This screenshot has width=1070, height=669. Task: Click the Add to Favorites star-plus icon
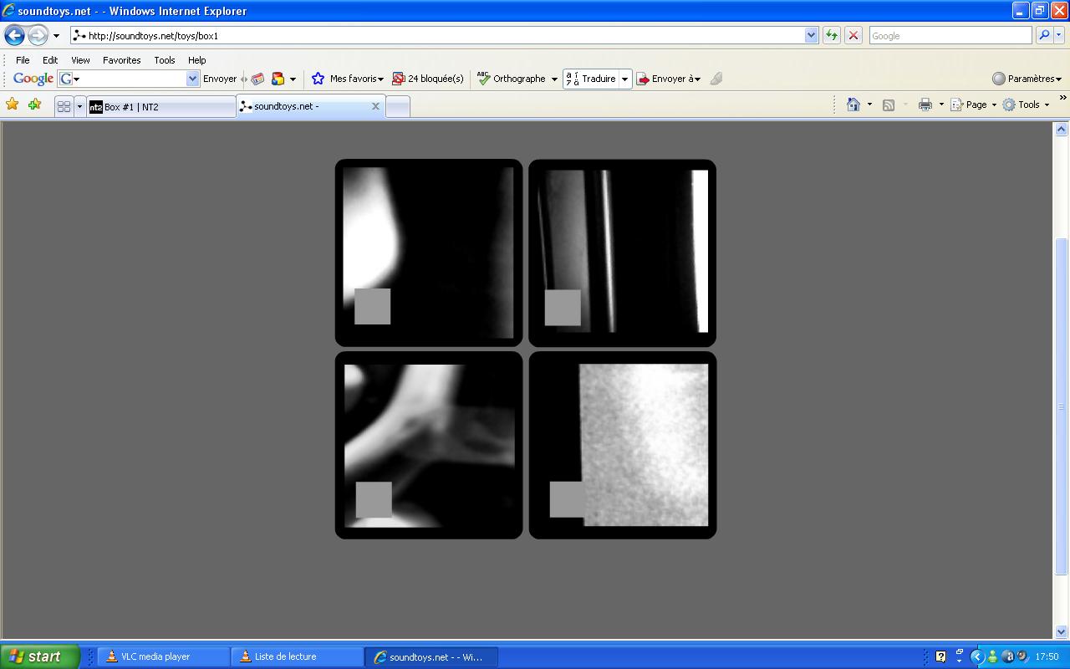(x=34, y=105)
